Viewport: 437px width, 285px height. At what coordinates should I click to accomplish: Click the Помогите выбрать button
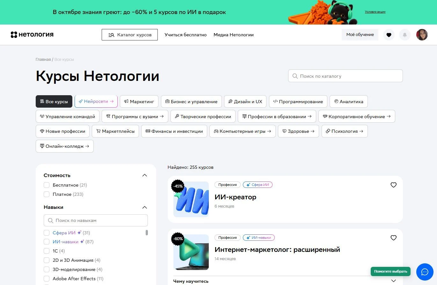[x=390, y=271]
